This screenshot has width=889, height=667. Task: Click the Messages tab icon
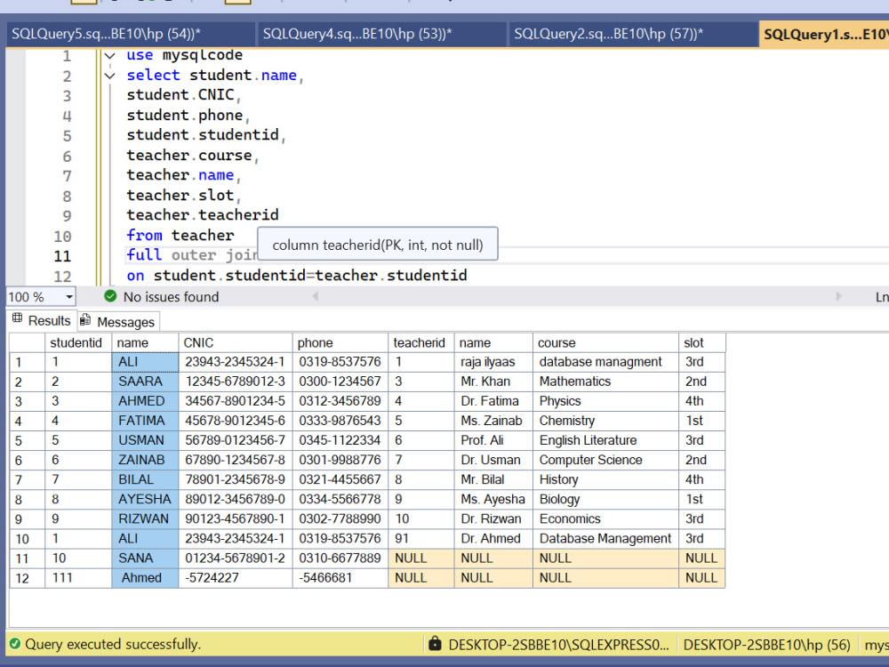pyautogui.click(x=85, y=320)
